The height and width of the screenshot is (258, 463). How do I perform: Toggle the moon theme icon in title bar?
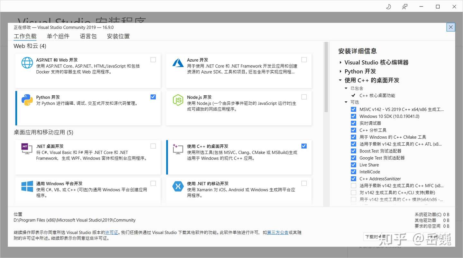click(388, 6)
